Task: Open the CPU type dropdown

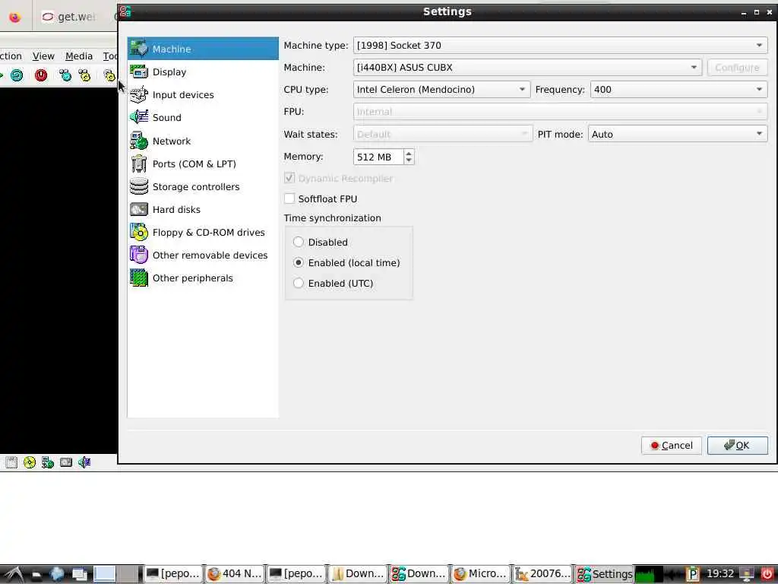Action: coord(441,90)
